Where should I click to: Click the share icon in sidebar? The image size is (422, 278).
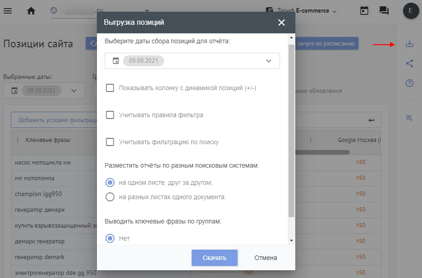click(x=409, y=64)
